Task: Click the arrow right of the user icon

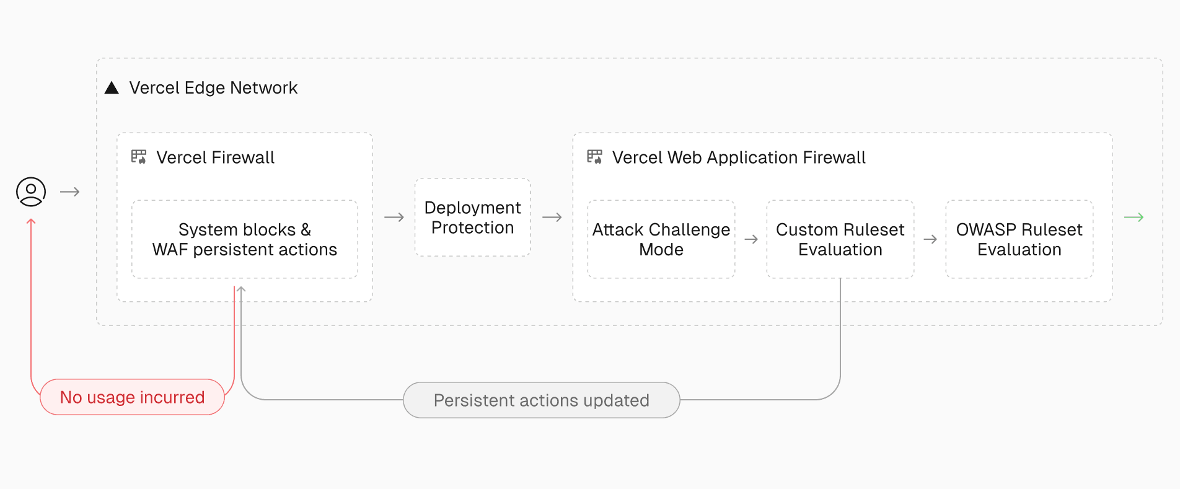Action: point(70,192)
